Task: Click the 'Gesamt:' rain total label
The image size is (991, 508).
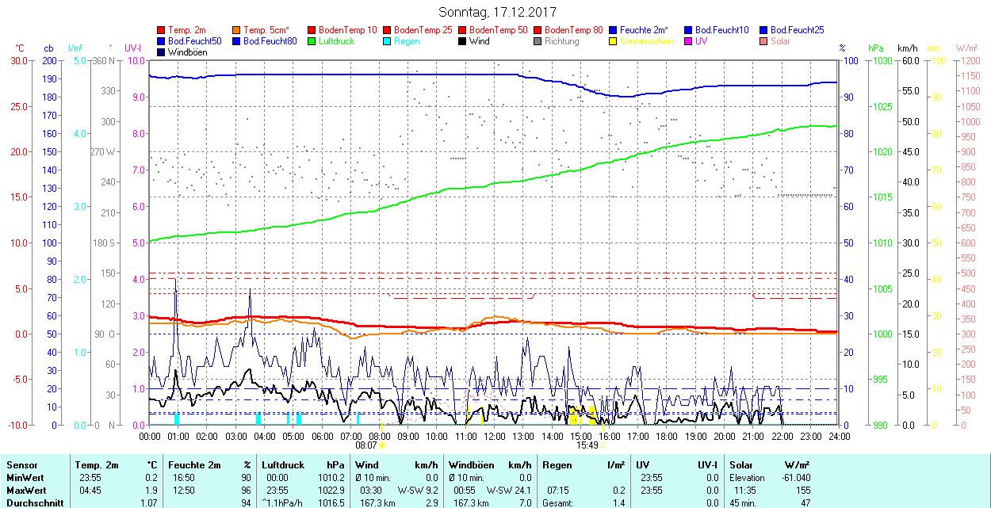Action: 558,503
